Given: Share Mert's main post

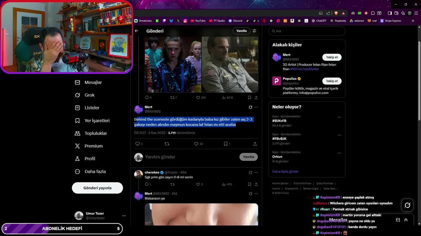Looking at the screenshot, I should (255, 144).
